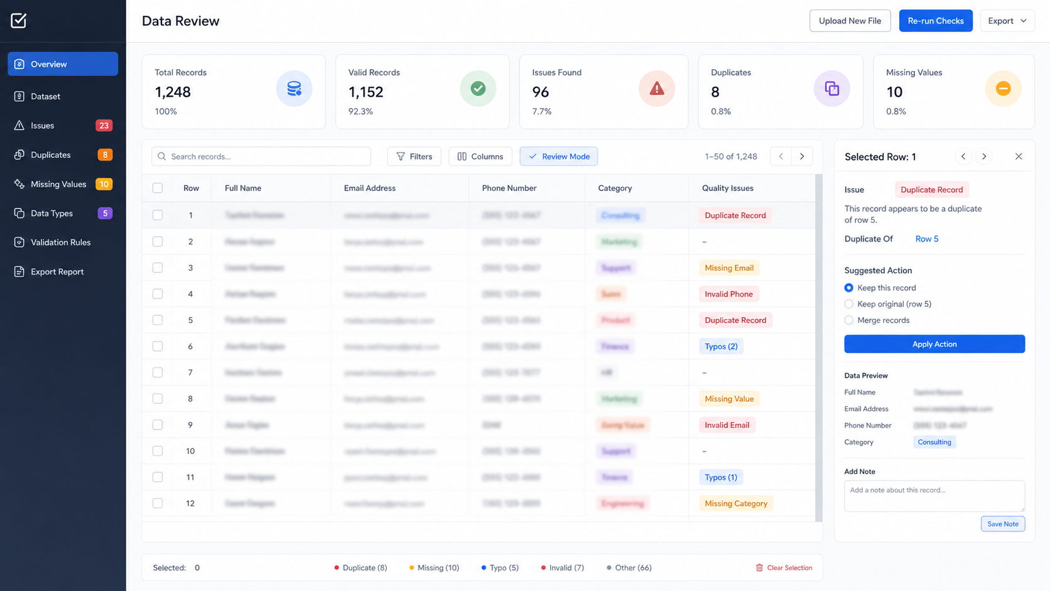The height and width of the screenshot is (591, 1050).
Task: Click Upload New File button
Action: 850,21
